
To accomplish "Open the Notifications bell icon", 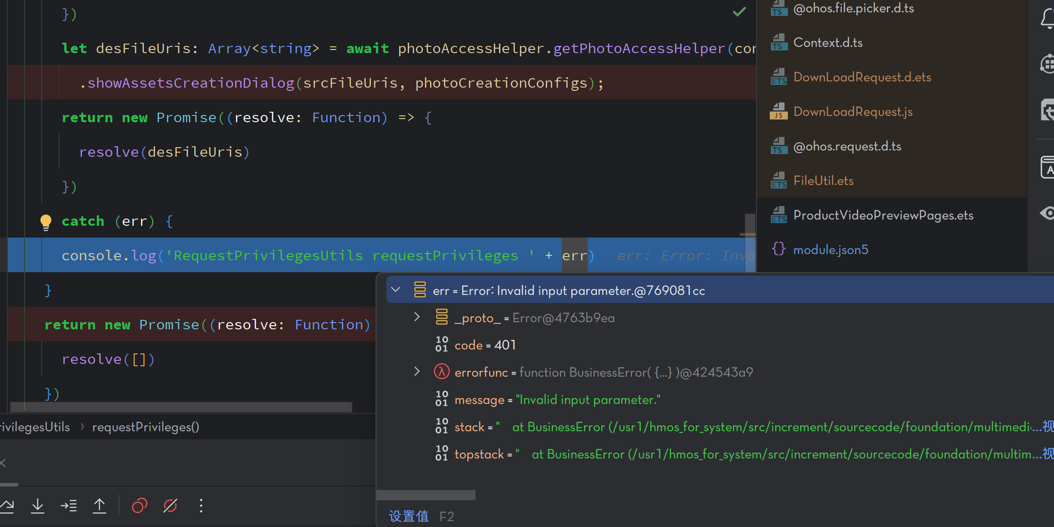I will point(1047,18).
